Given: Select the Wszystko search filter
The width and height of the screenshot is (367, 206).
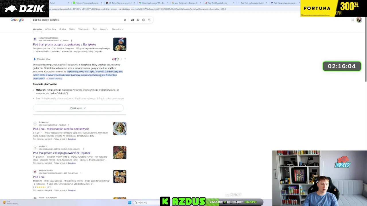Looking at the screenshot, I should (37, 29).
